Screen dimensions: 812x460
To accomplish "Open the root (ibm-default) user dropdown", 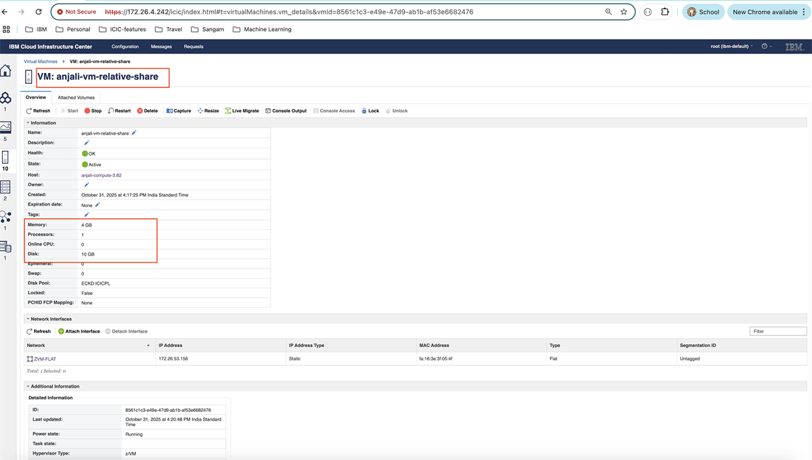I will click(731, 47).
